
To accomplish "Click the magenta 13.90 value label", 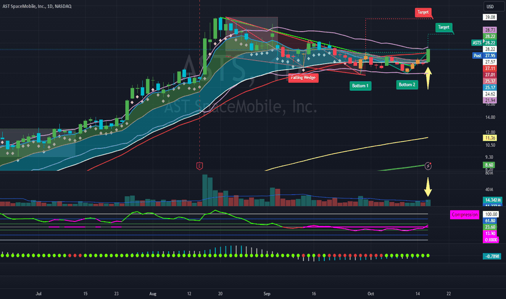I will click(x=490, y=233).
